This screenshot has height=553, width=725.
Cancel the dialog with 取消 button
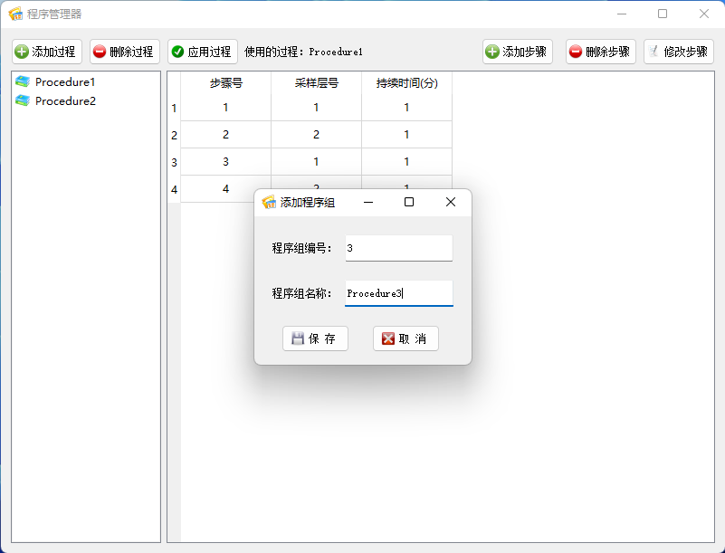point(405,338)
